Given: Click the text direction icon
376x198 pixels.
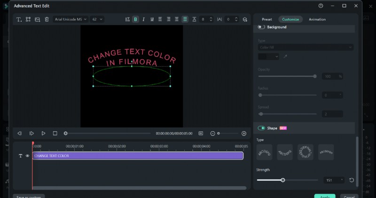Looking at the screenshot, I should coord(127,19).
